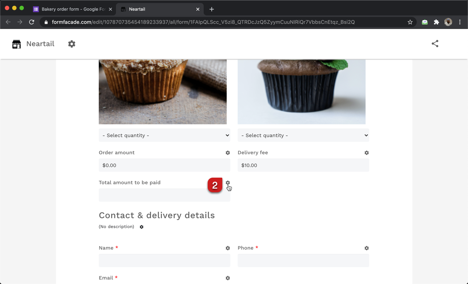Open form settings via the header gear icon
This screenshot has height=284, width=468.
72,44
